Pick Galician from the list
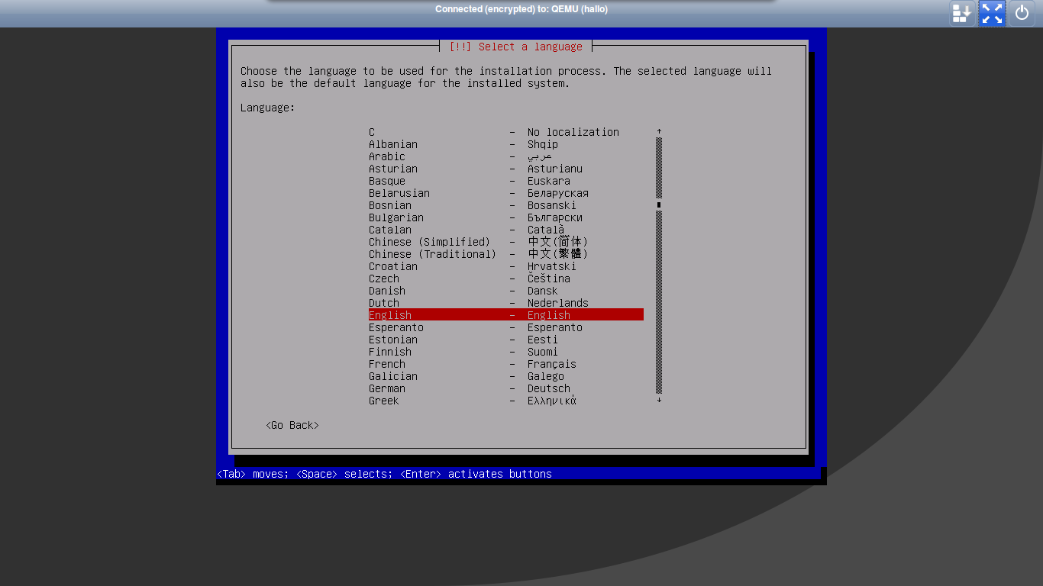This screenshot has height=586, width=1043. [x=506, y=376]
